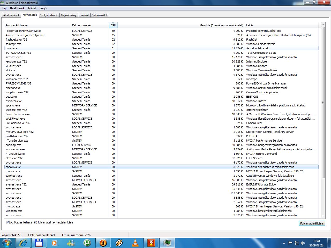
Task: Sort by Programkód neve column header
Action: pos(37,25)
